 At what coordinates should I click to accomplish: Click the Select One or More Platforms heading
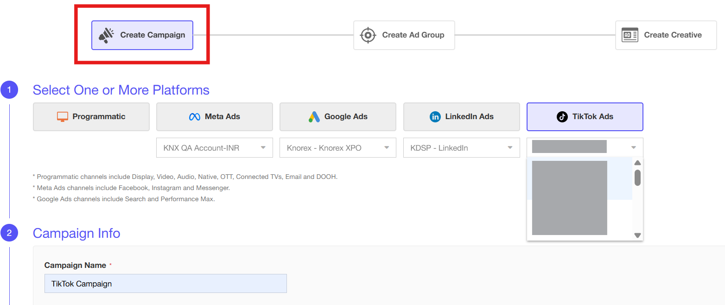[121, 90]
